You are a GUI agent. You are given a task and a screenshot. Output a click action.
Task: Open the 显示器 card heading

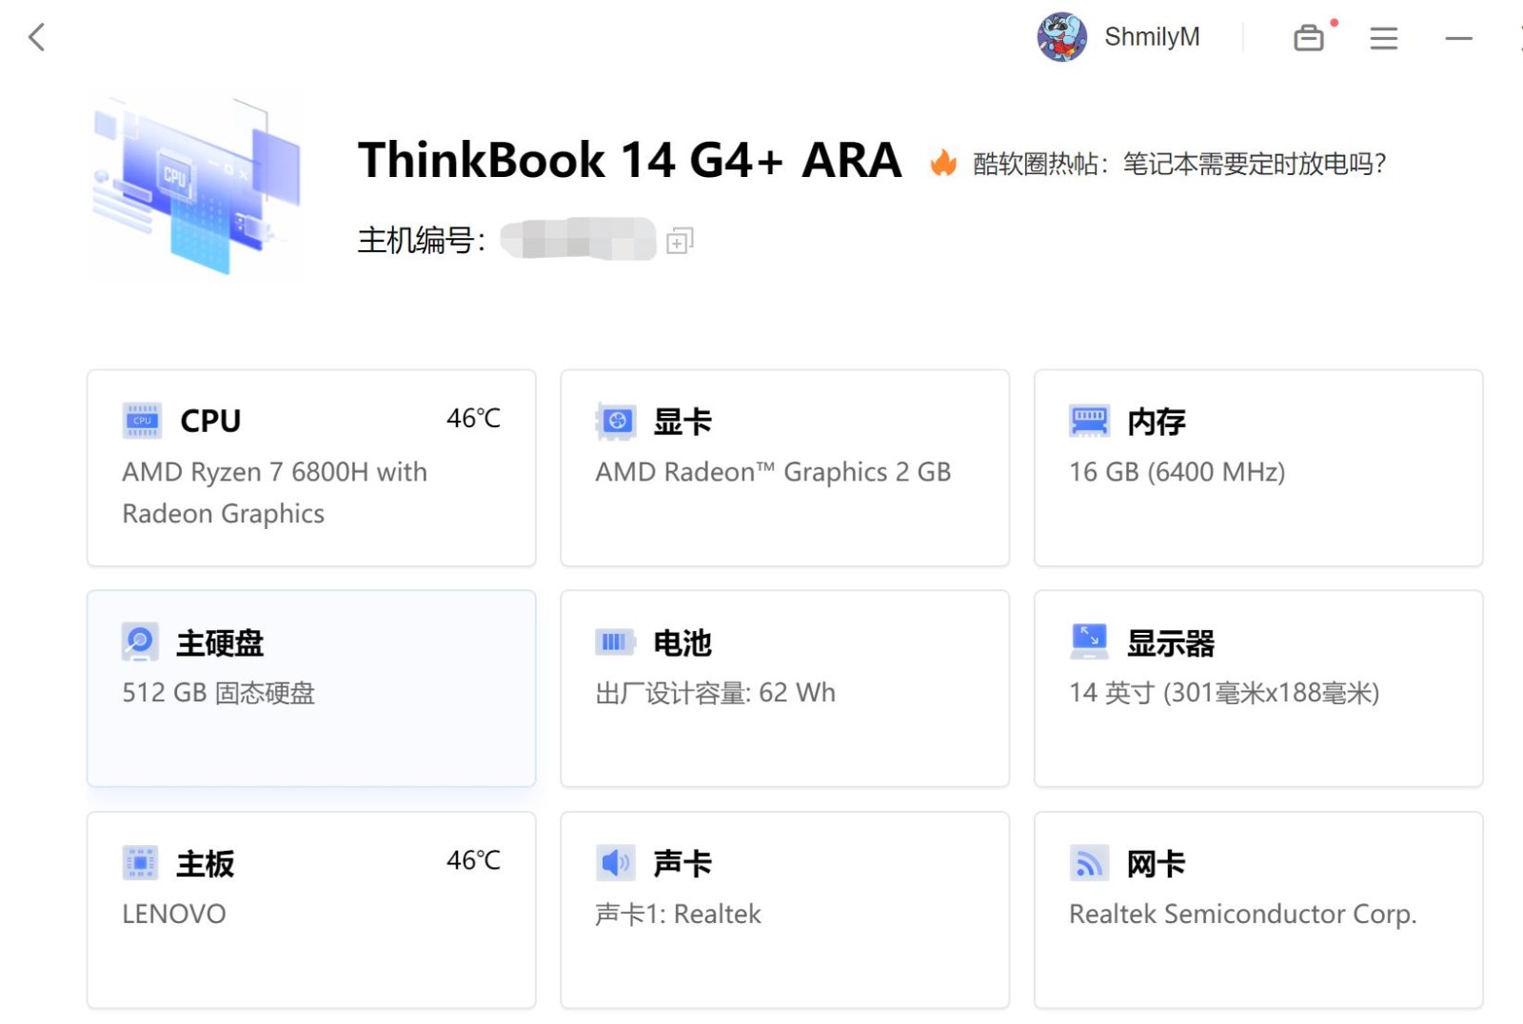pos(1171,643)
